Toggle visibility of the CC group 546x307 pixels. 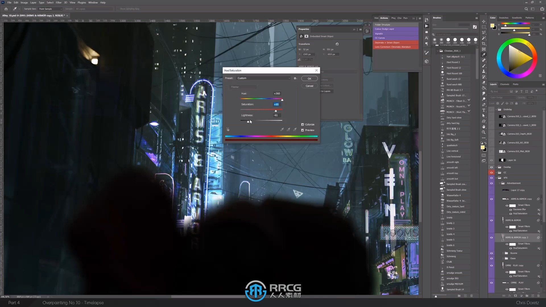tap(491, 173)
